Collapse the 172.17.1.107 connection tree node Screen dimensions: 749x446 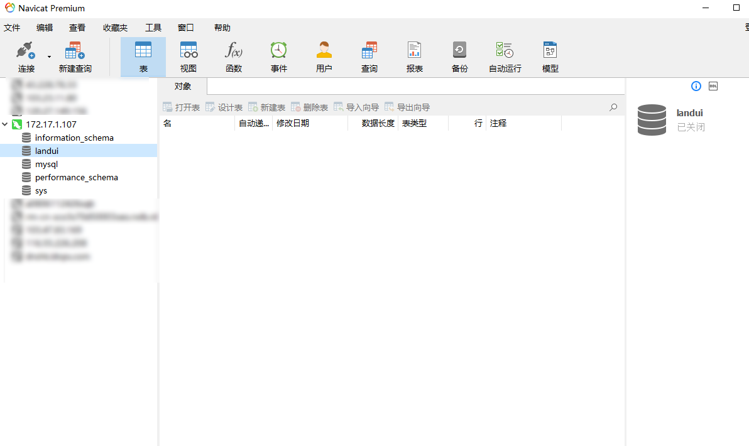coord(6,124)
